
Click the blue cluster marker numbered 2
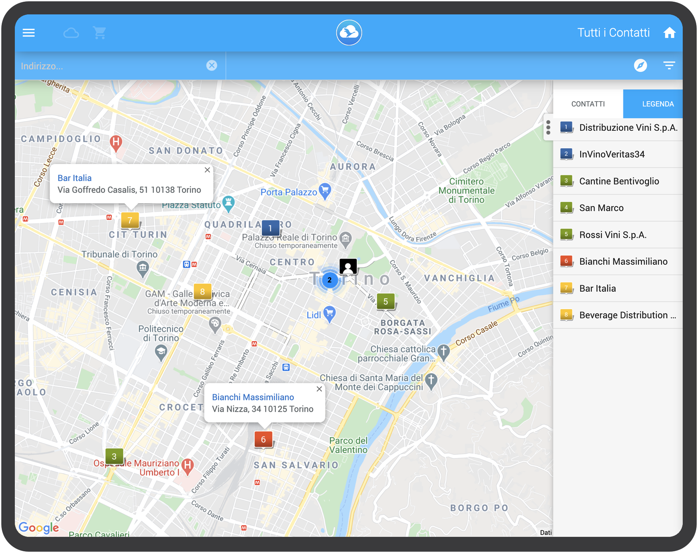coord(329,280)
